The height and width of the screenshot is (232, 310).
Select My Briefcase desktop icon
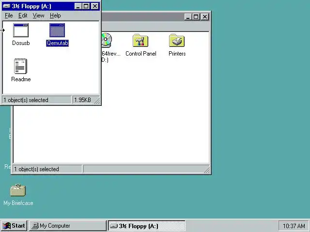coord(18,190)
